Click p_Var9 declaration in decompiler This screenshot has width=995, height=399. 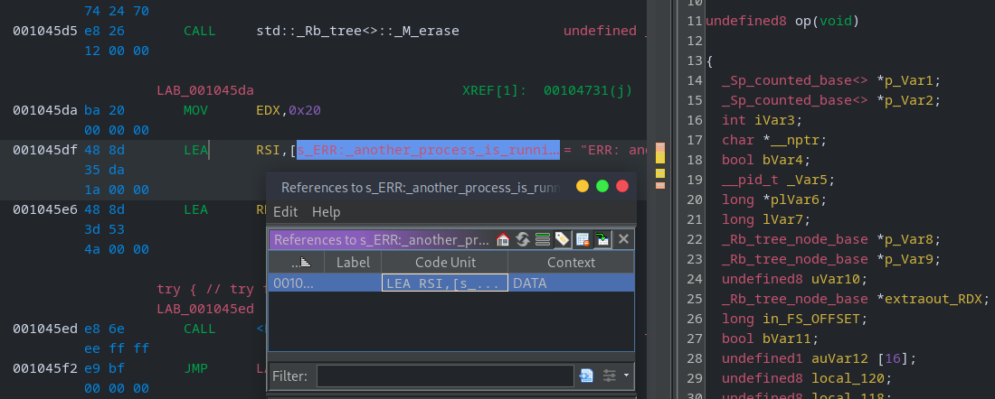click(831, 259)
